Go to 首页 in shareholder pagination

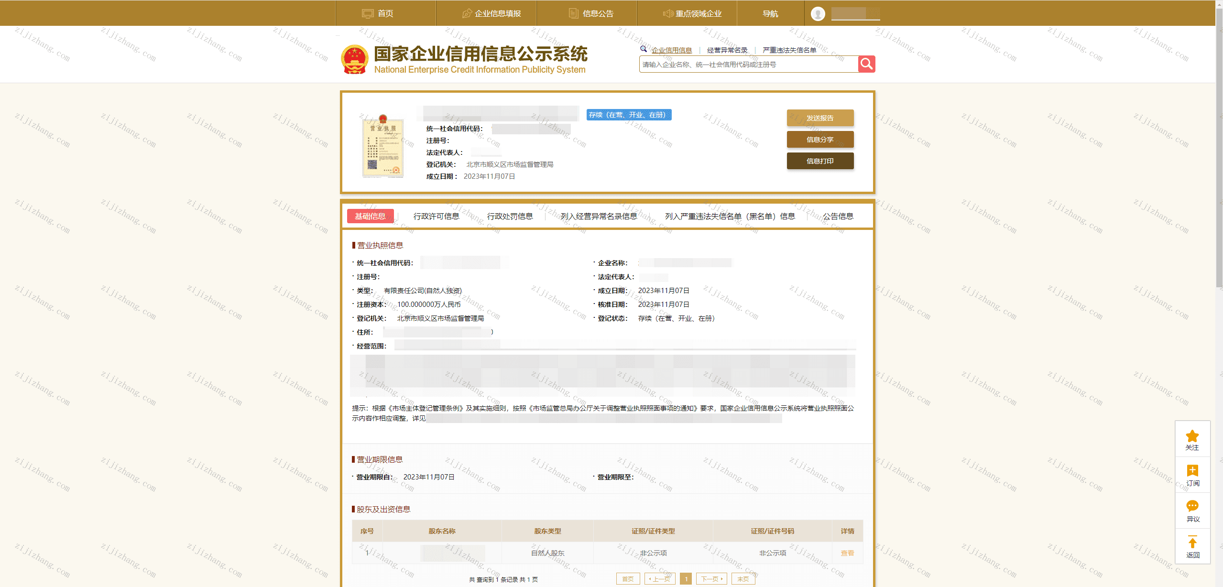(x=628, y=579)
